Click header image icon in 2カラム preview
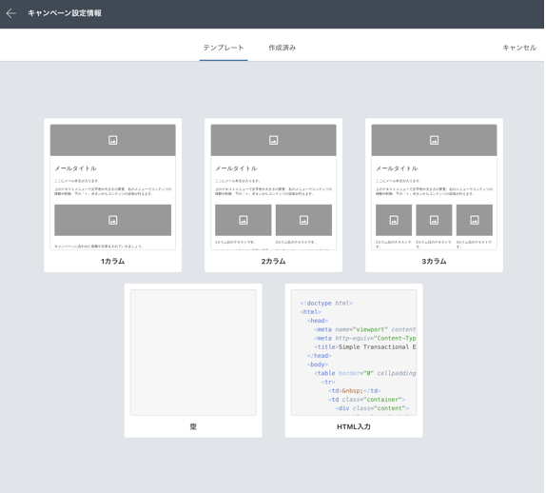The height and width of the screenshot is (493, 546). click(273, 140)
